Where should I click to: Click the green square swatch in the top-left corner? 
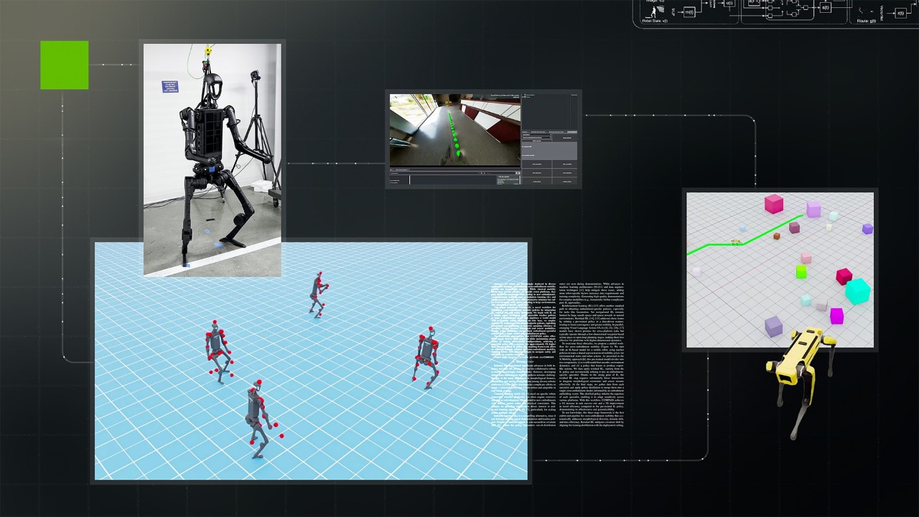pos(64,65)
